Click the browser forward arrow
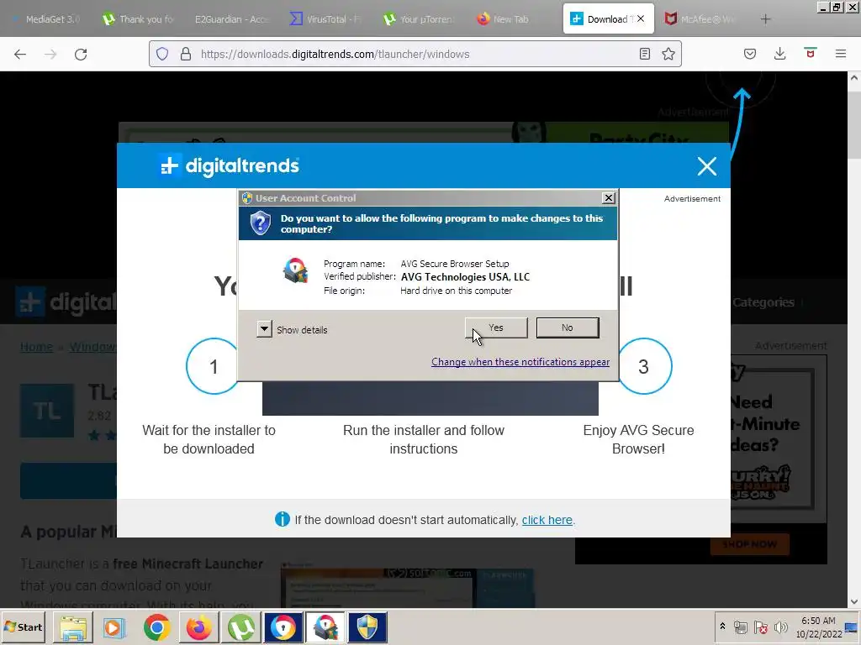The image size is (861, 645). click(50, 54)
